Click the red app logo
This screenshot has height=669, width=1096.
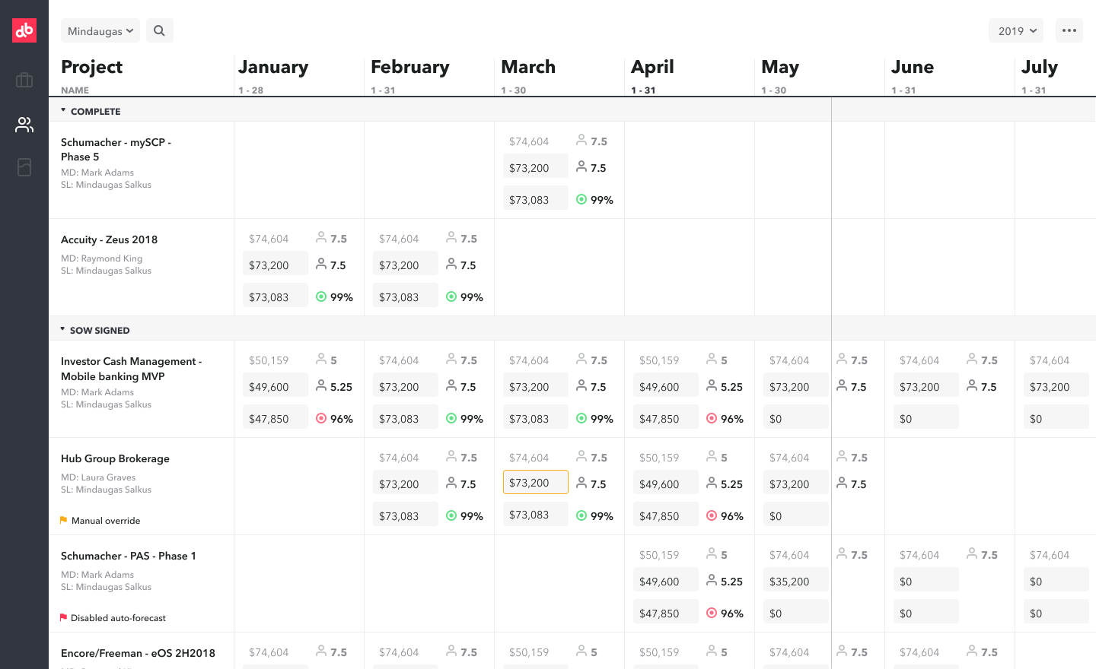(x=24, y=30)
